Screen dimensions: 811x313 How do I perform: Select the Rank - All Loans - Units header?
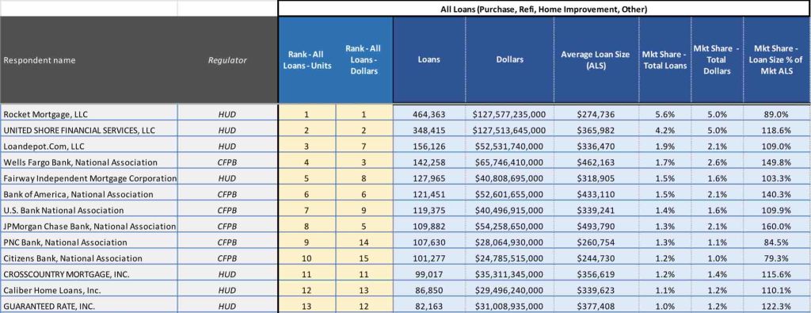[307, 60]
